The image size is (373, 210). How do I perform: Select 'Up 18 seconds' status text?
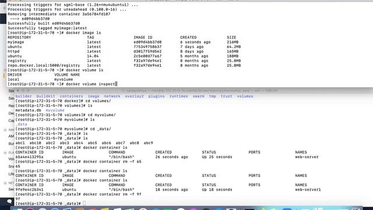click(x=217, y=190)
